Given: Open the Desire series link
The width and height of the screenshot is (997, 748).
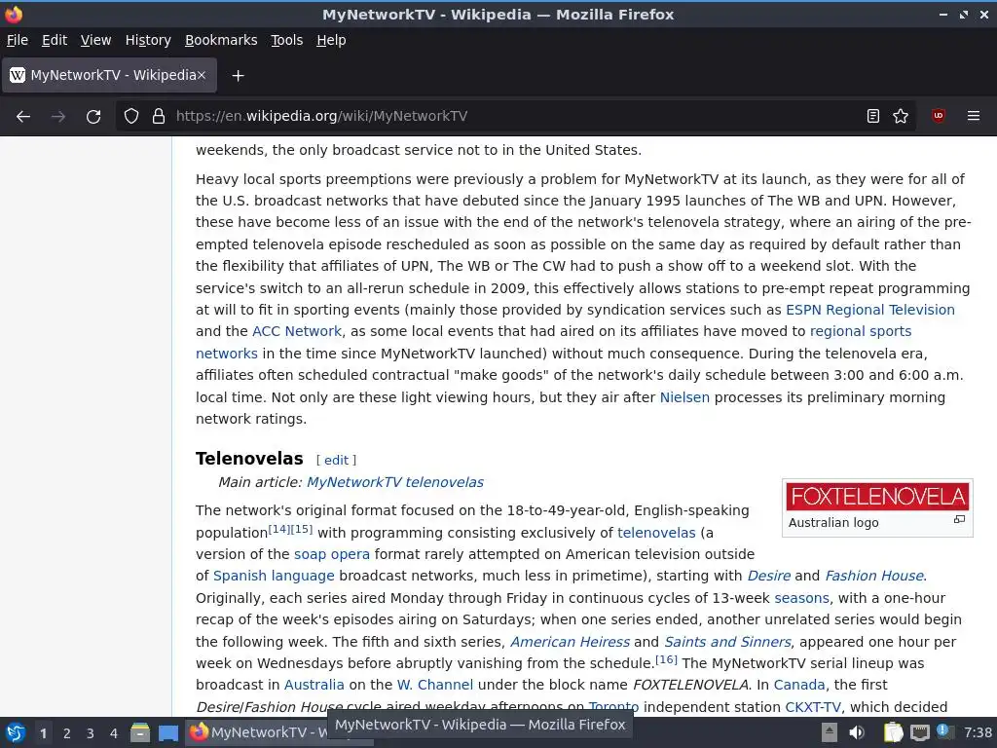Looking at the screenshot, I should point(769,577).
